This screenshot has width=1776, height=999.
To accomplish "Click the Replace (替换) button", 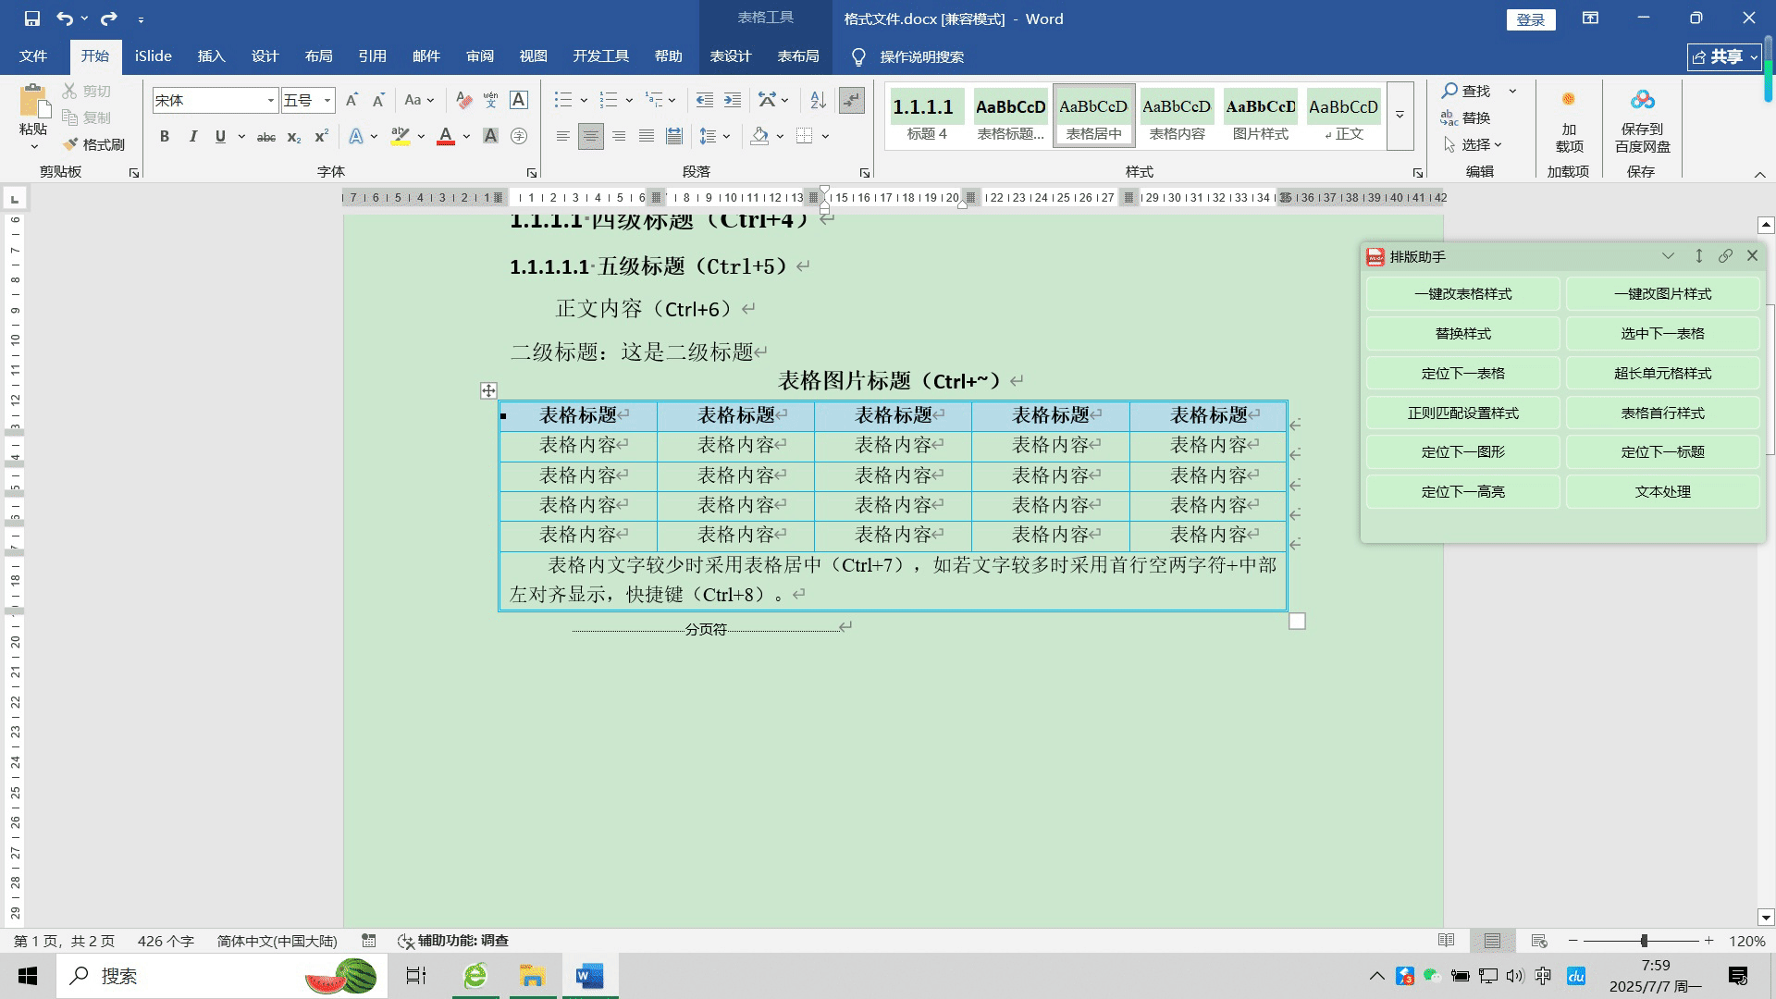I will click(x=1466, y=117).
